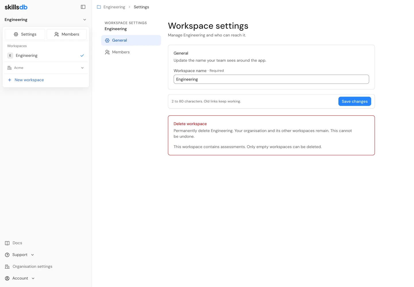Viewport: 414px width, 287px height.
Task: Click the folder icon in the breadcrumb
Action: point(99,7)
